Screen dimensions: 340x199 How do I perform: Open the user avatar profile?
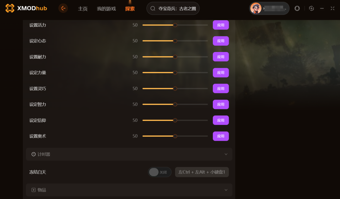coord(256,8)
